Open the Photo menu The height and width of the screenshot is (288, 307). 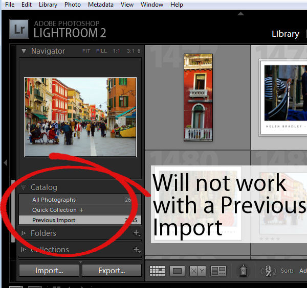point(73,5)
